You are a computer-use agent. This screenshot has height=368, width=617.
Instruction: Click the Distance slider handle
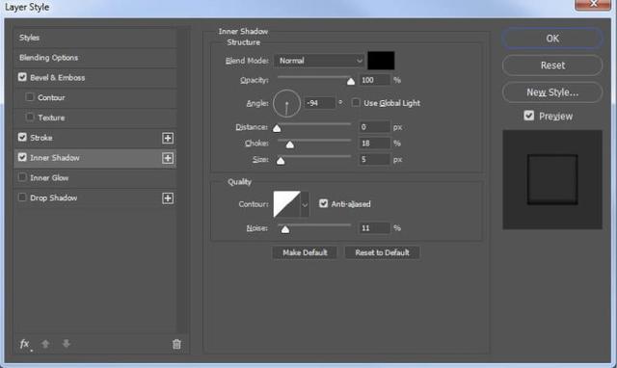(277, 128)
